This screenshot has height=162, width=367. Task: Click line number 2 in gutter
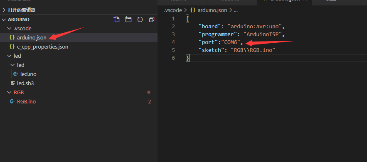tap(173, 27)
